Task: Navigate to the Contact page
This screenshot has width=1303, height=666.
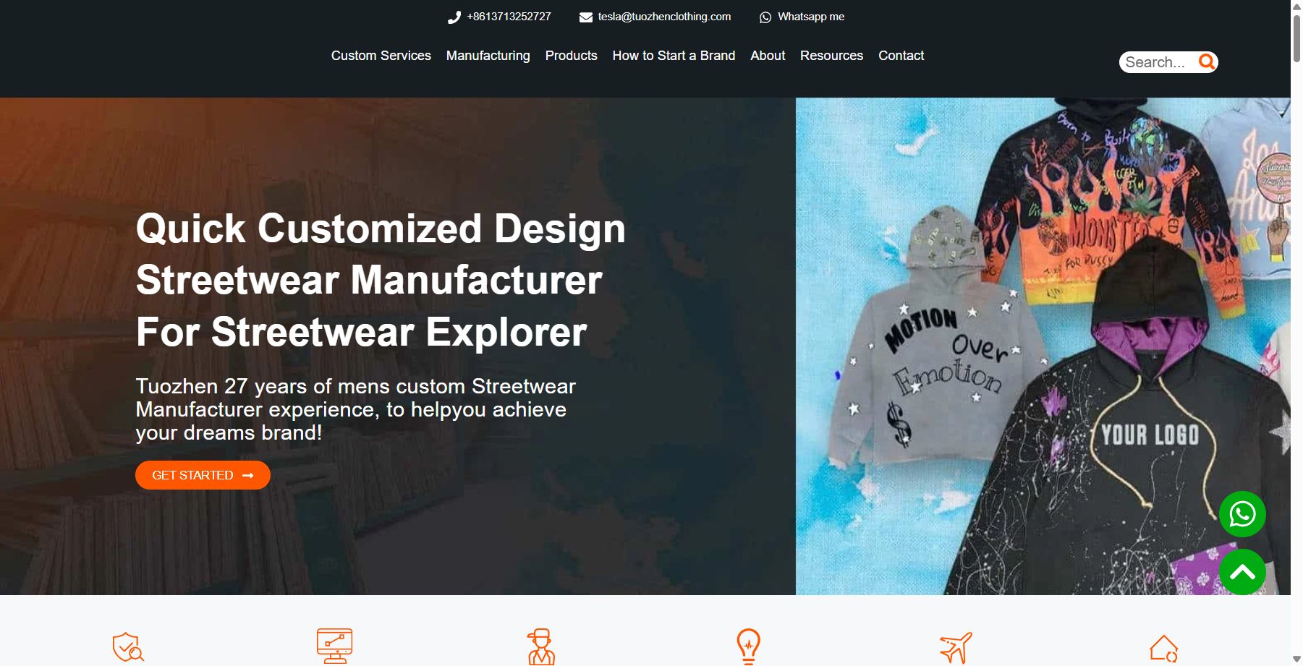Action: (901, 56)
